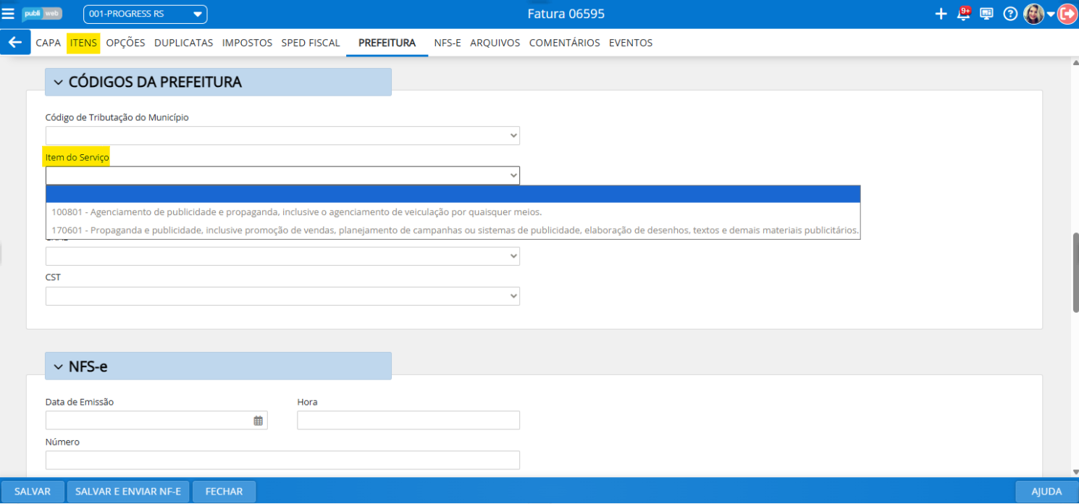This screenshot has width=1079, height=504.
Task: Go to the SPED FISCAL tab
Action: [310, 43]
